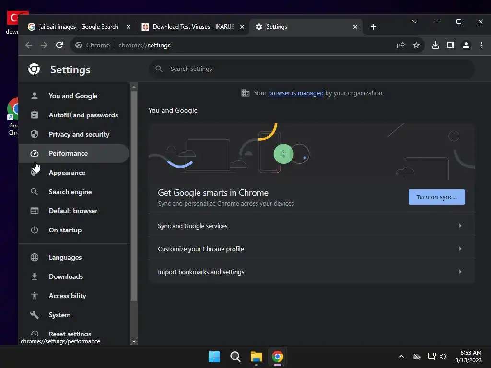Click the OneDrive cloud tray icon

[417, 356]
